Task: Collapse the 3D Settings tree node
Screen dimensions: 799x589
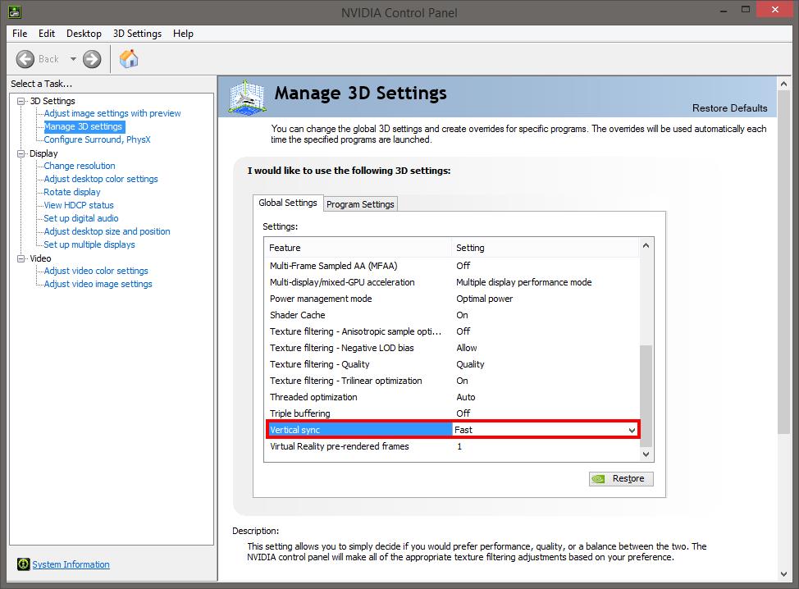Action: click(21, 101)
